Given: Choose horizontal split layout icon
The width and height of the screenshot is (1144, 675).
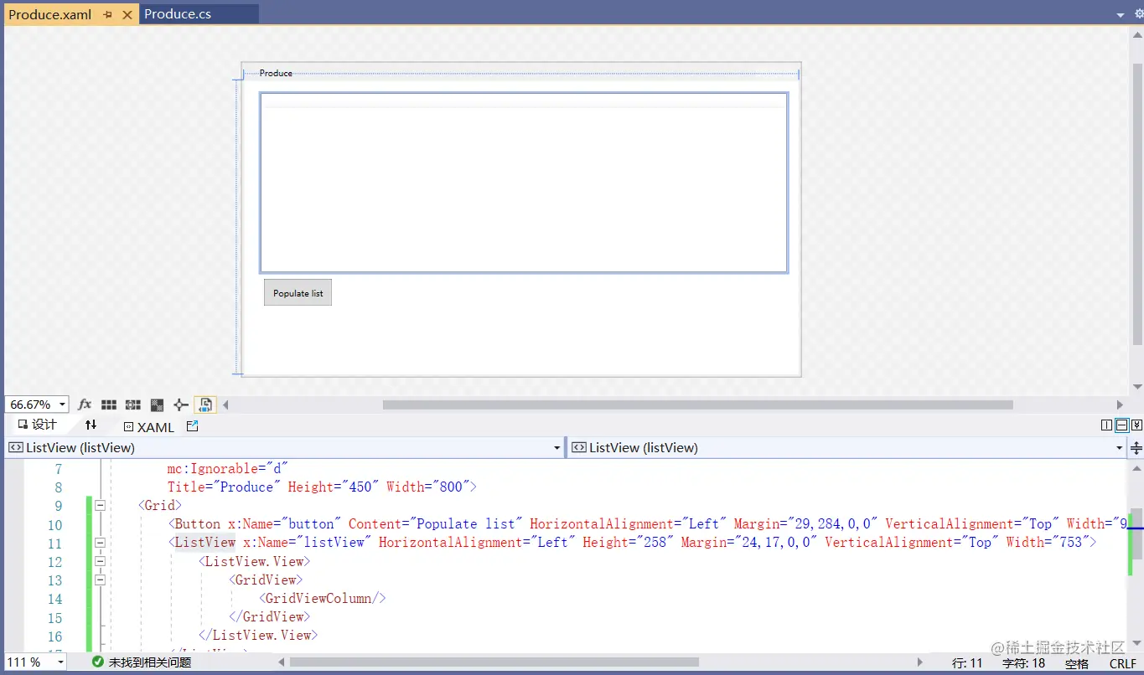Looking at the screenshot, I should [x=1121, y=425].
